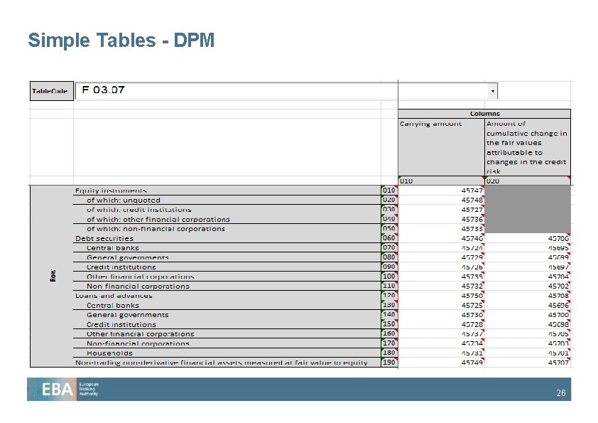The image size is (598, 423).
Task: Click the comment indicator beside code 120
Action: click(396, 293)
